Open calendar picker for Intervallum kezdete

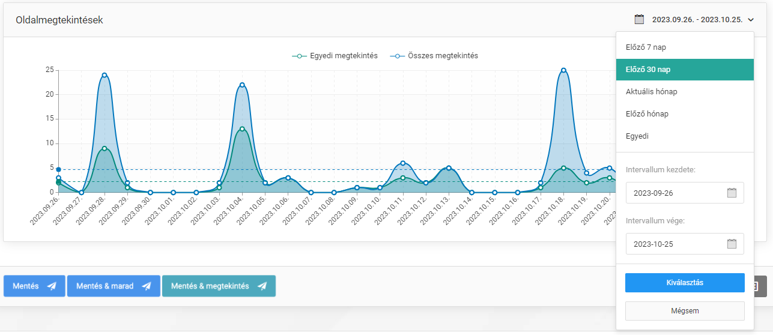(732, 193)
